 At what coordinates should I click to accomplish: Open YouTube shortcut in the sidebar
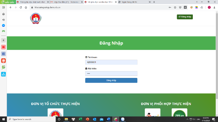click(3, 47)
